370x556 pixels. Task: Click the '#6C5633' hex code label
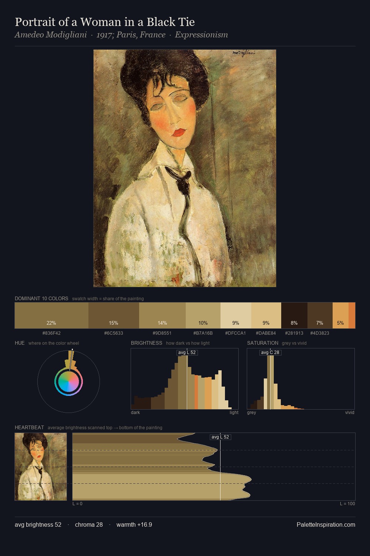pos(114,333)
